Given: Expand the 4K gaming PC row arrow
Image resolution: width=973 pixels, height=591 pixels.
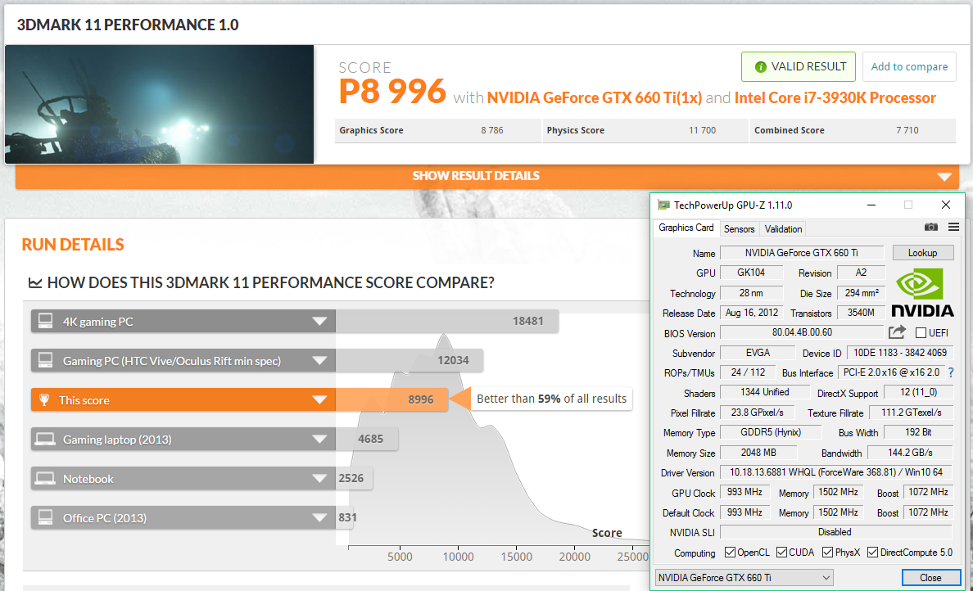Looking at the screenshot, I should click(x=320, y=322).
